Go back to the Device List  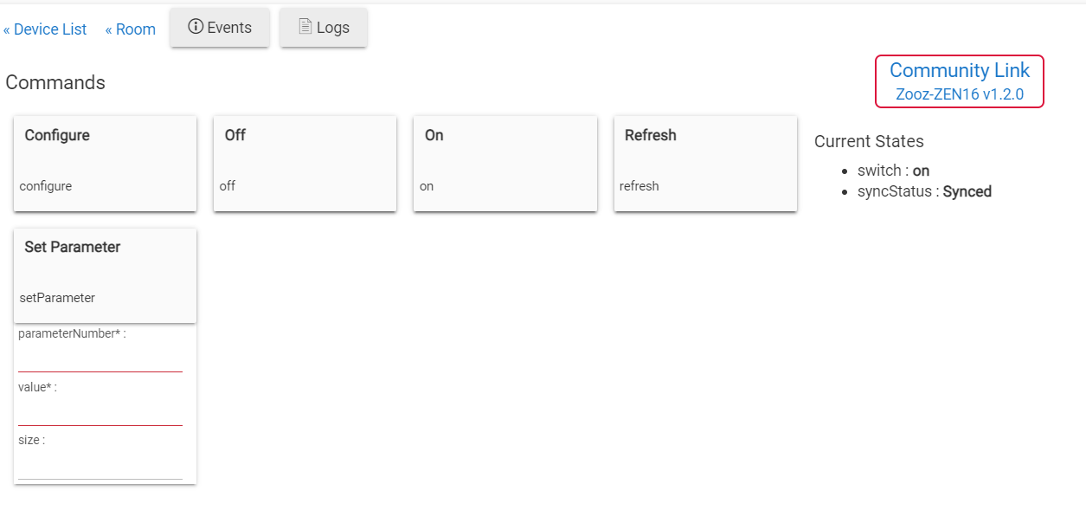pyautogui.click(x=45, y=29)
